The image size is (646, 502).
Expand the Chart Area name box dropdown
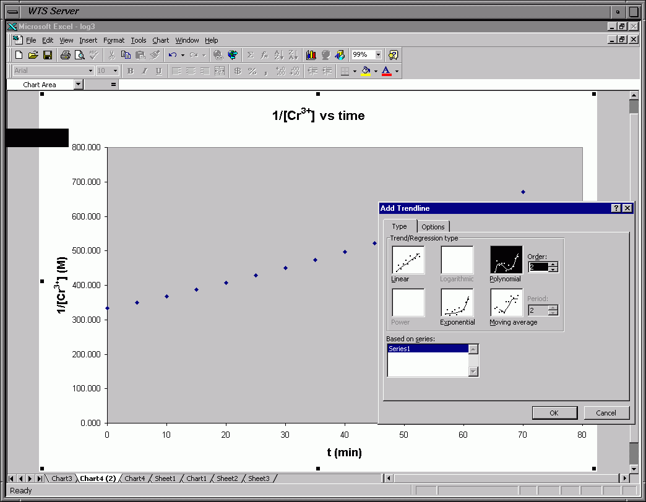78,85
